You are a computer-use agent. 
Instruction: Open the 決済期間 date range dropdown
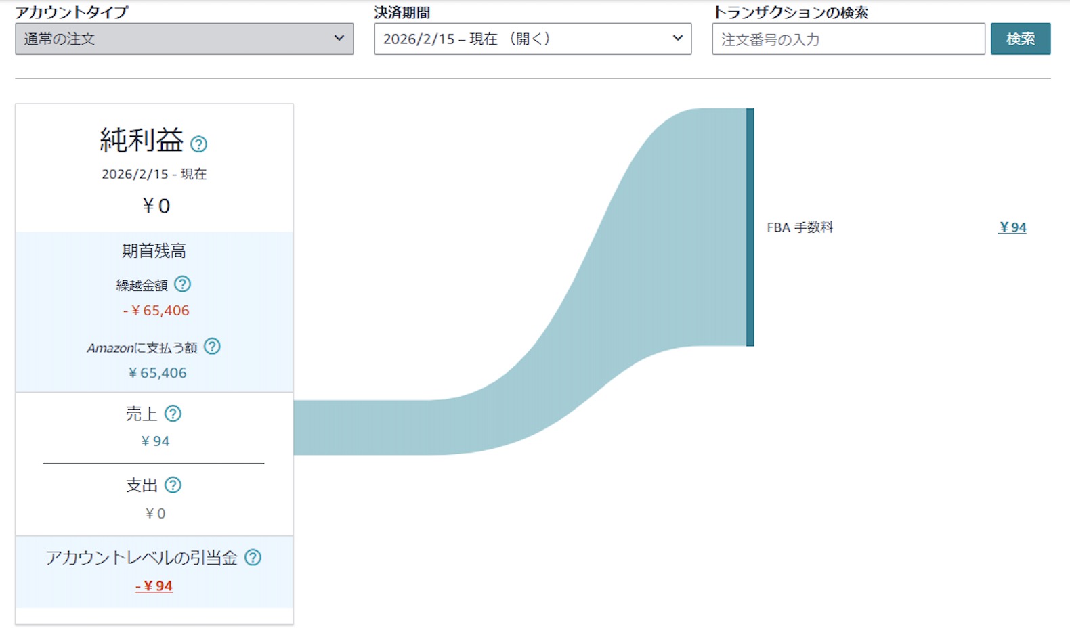(x=532, y=39)
